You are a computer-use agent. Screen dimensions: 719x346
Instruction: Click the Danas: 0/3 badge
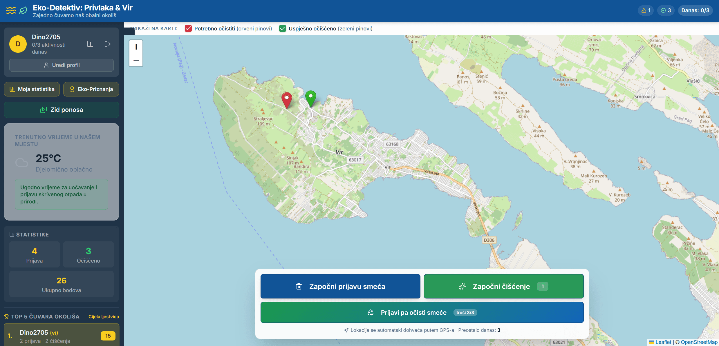pyautogui.click(x=695, y=10)
